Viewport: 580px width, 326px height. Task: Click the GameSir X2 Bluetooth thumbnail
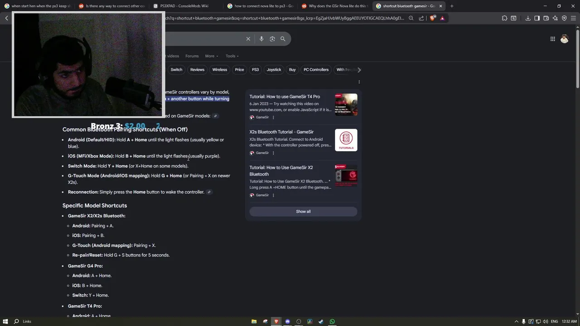tap(346, 176)
